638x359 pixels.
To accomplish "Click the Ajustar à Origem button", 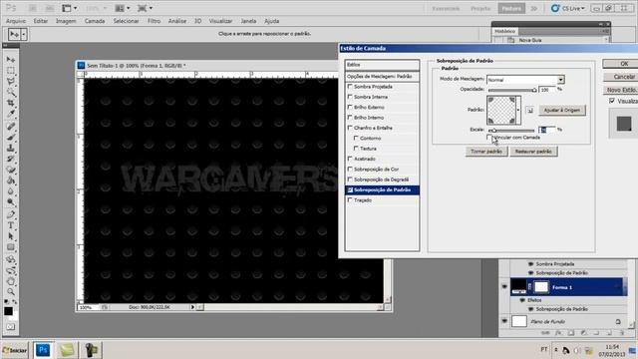I will point(562,110).
